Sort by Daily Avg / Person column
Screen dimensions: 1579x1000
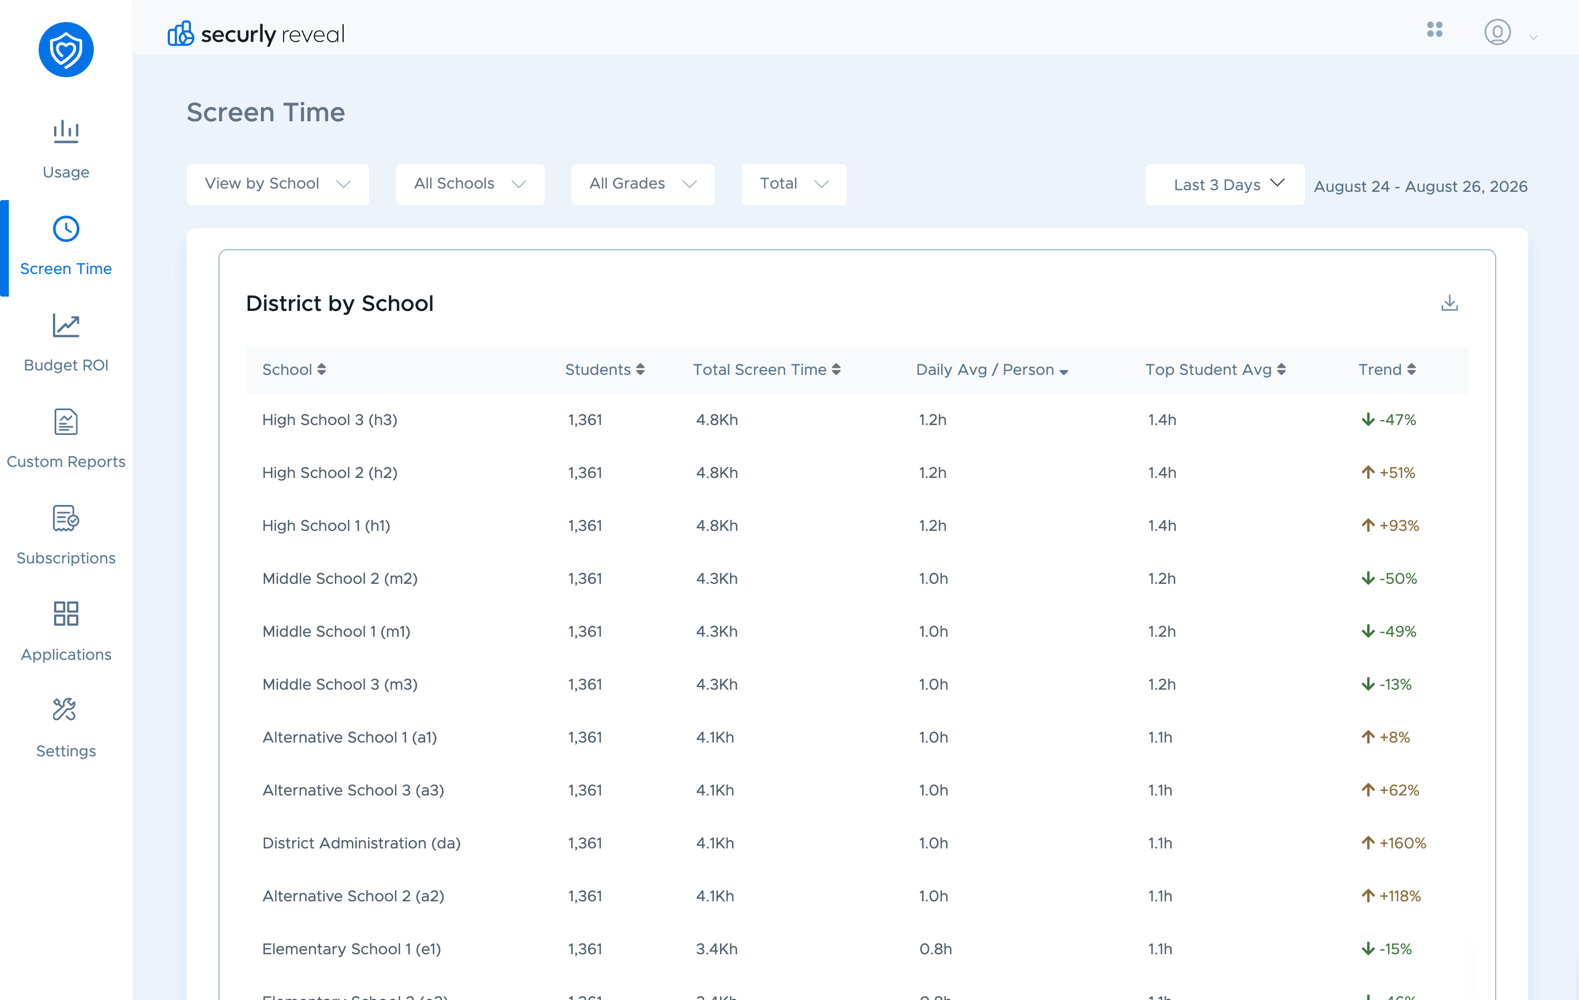click(x=991, y=369)
